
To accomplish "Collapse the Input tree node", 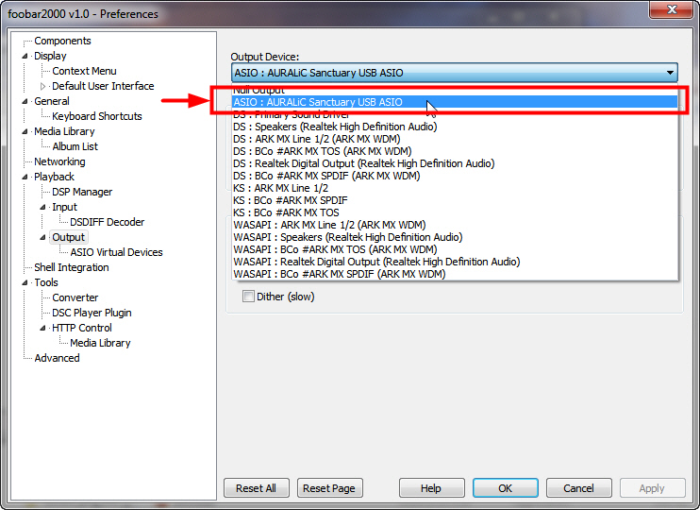I will pyautogui.click(x=42, y=207).
